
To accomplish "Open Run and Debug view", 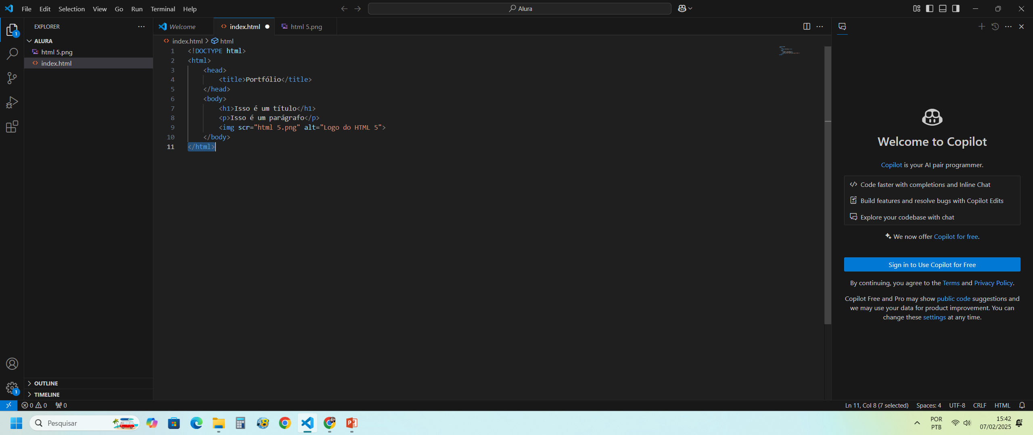I will (x=12, y=102).
